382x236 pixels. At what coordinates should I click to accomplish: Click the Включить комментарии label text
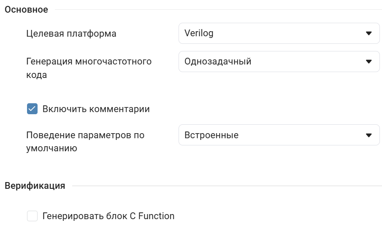pyautogui.click(x=96, y=109)
